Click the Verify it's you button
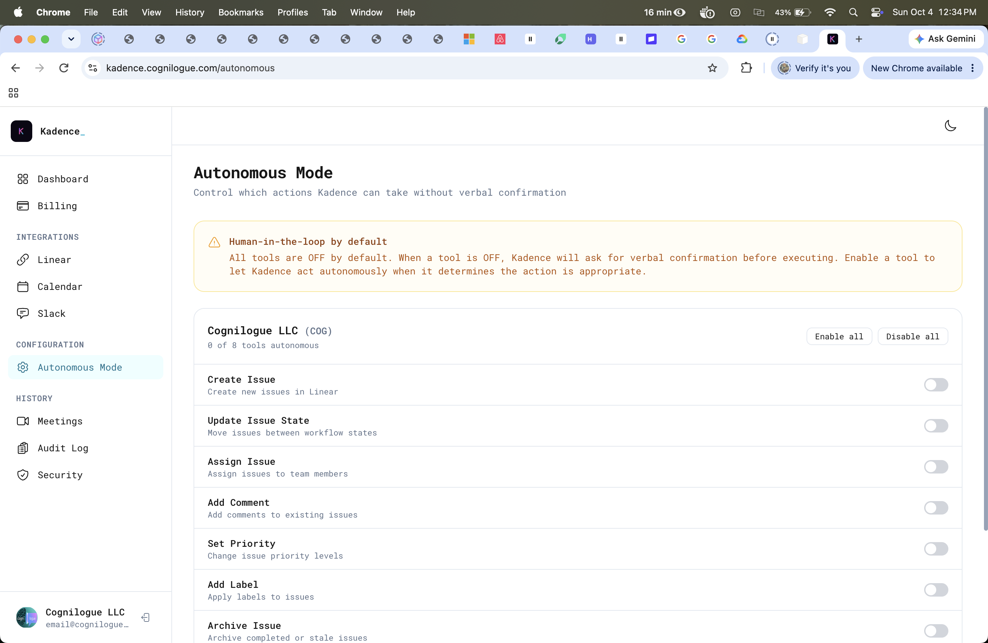Image resolution: width=988 pixels, height=643 pixels. click(815, 68)
